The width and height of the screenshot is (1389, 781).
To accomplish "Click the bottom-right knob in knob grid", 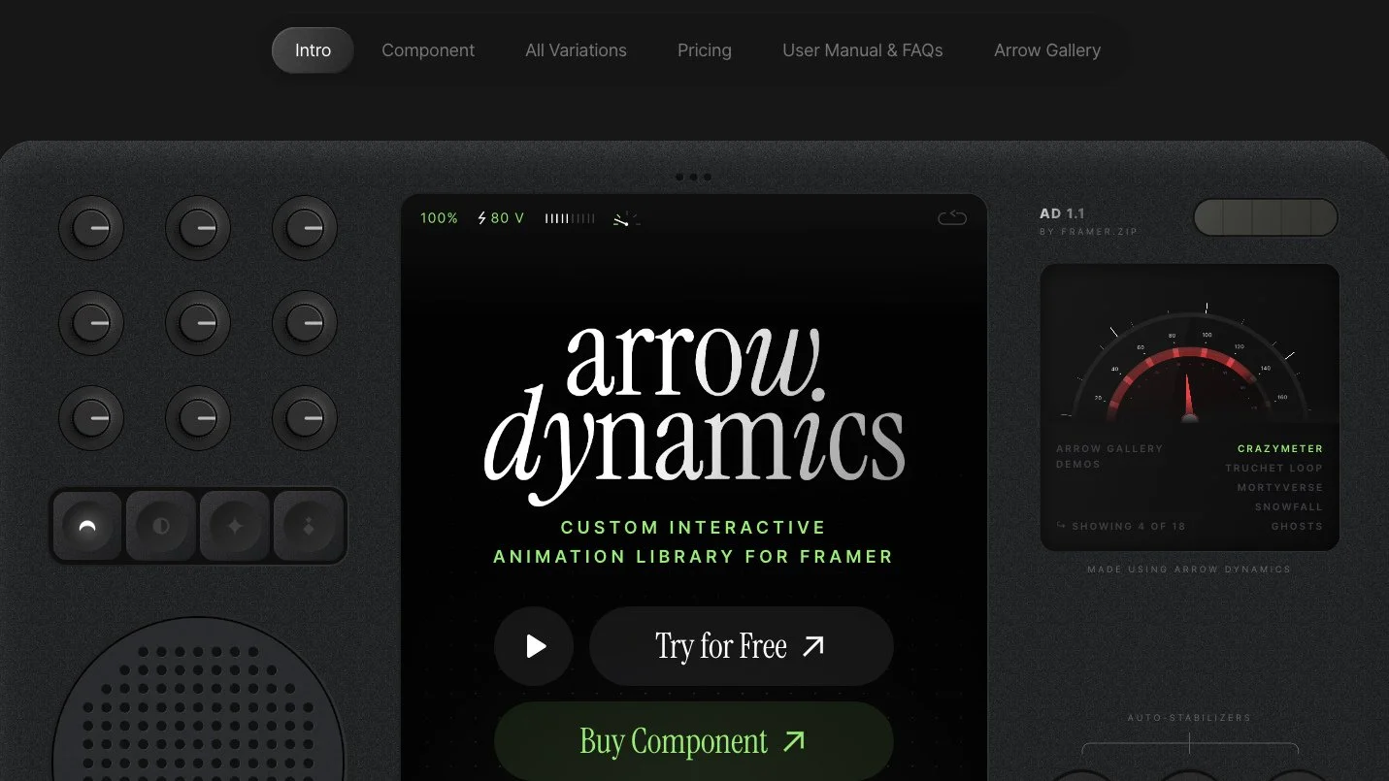I will coord(305,418).
